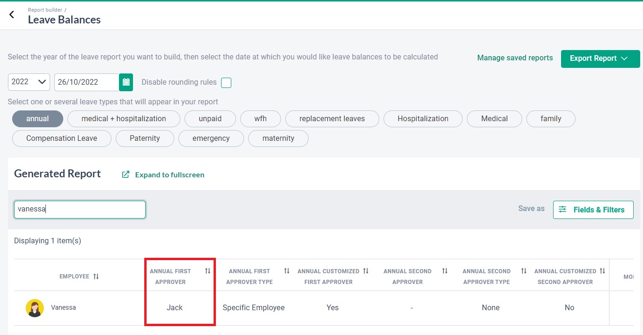
Task: Deselect the annual leave type pill
Action: click(x=37, y=119)
